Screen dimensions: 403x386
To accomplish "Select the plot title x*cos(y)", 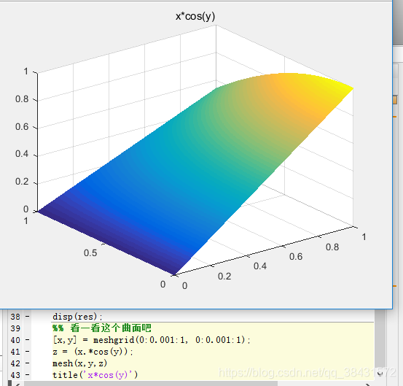I will 195,17.
